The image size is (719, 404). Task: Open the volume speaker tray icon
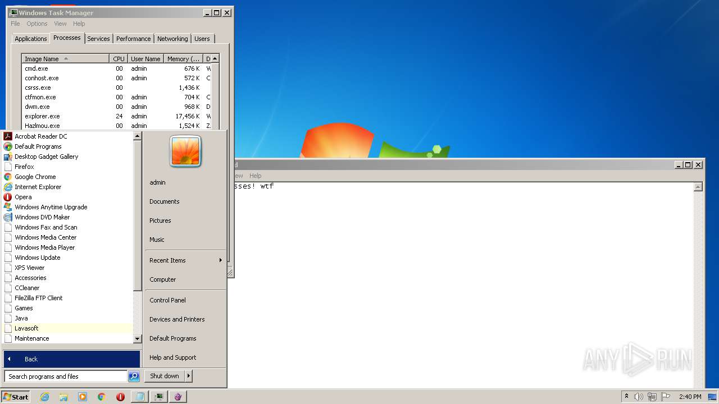(639, 397)
